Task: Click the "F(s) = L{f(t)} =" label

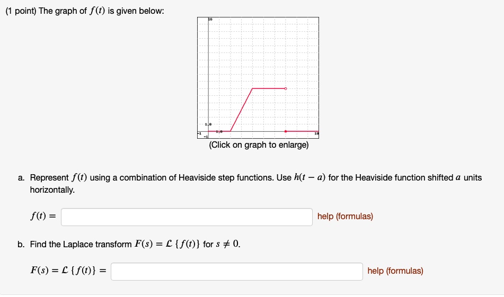Action: (68, 271)
